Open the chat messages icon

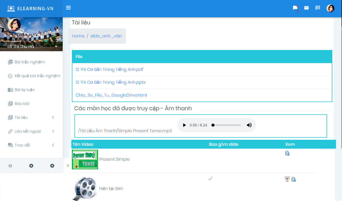pos(318,8)
